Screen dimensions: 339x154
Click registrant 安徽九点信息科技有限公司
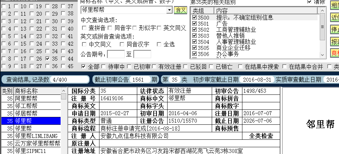[x=134, y=136]
